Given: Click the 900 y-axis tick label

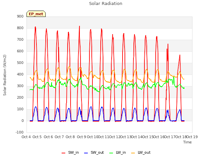Looking at the screenshot, I should tap(20, 16).
